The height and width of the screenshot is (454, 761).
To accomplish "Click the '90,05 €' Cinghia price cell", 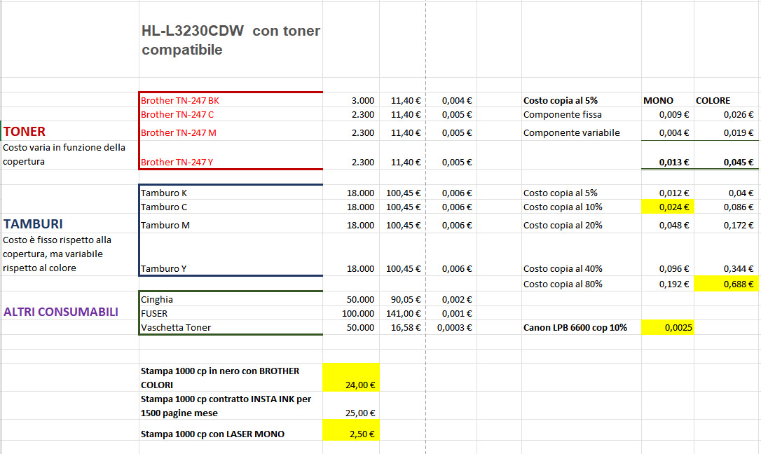I will tap(403, 299).
